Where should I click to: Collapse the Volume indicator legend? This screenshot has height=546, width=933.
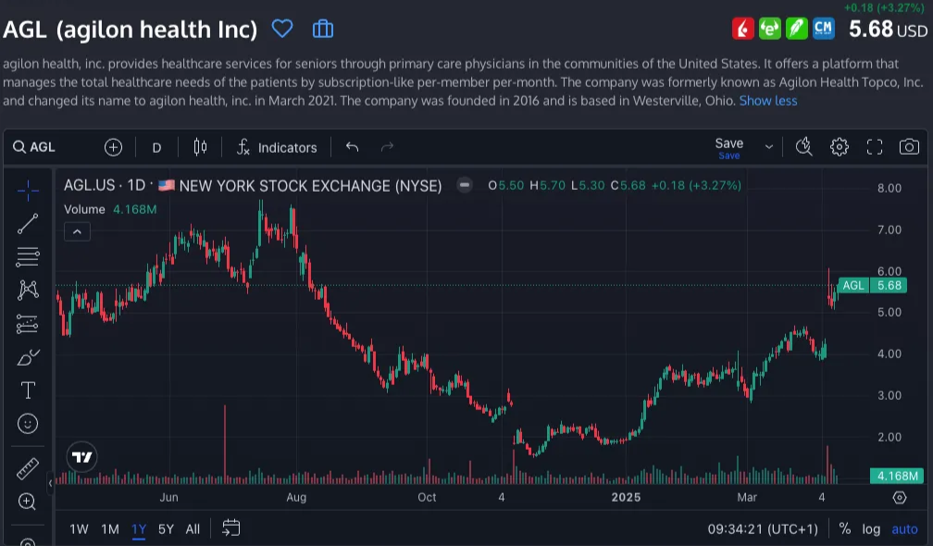pos(77,231)
